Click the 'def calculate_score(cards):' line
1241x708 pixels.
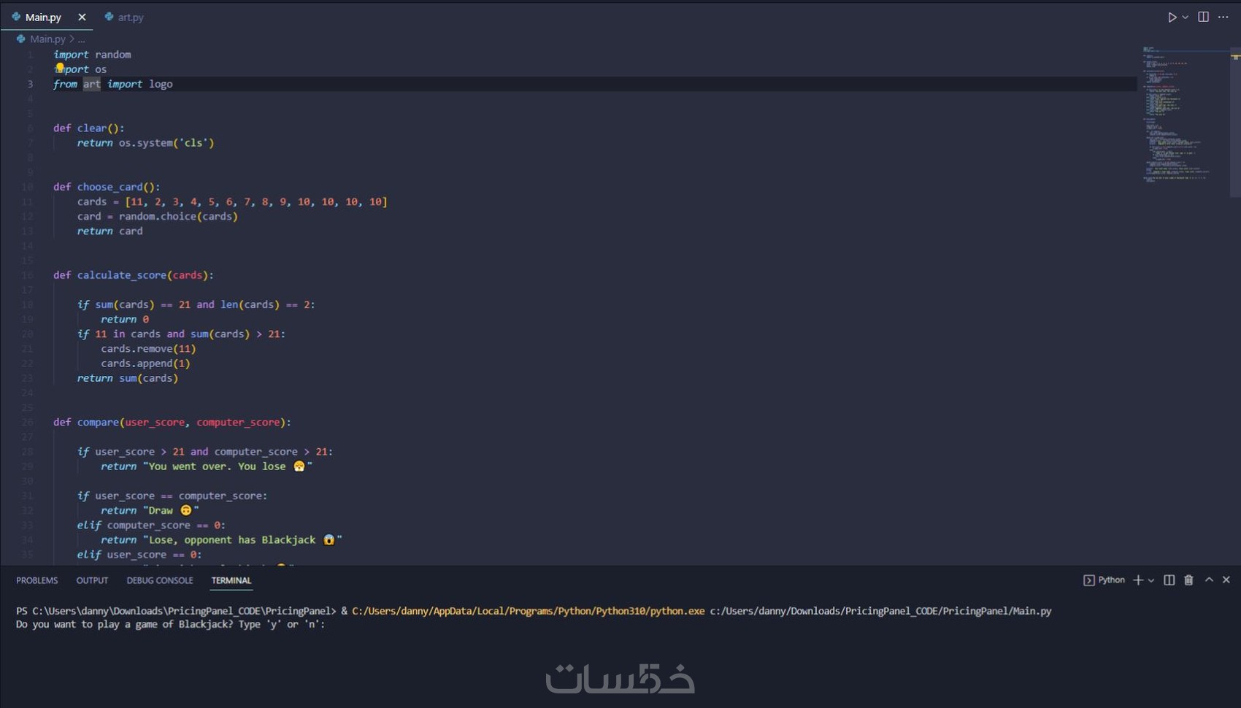pos(134,275)
